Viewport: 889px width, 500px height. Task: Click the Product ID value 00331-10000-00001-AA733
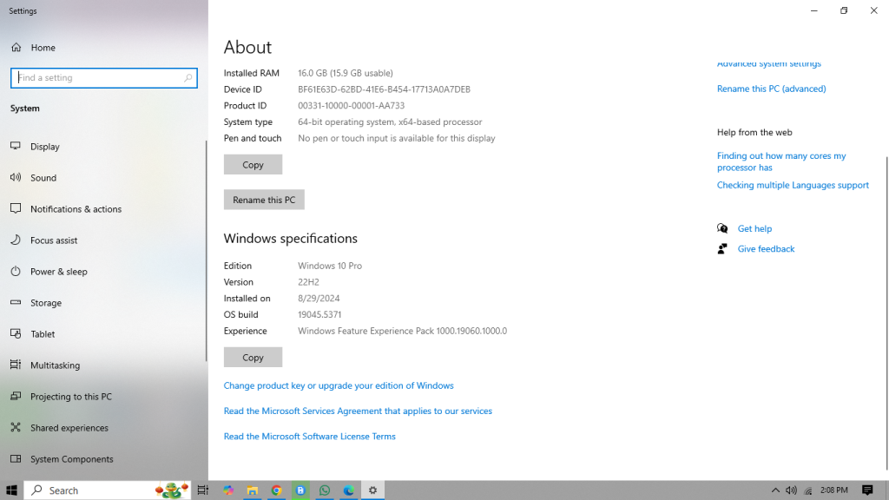351,105
